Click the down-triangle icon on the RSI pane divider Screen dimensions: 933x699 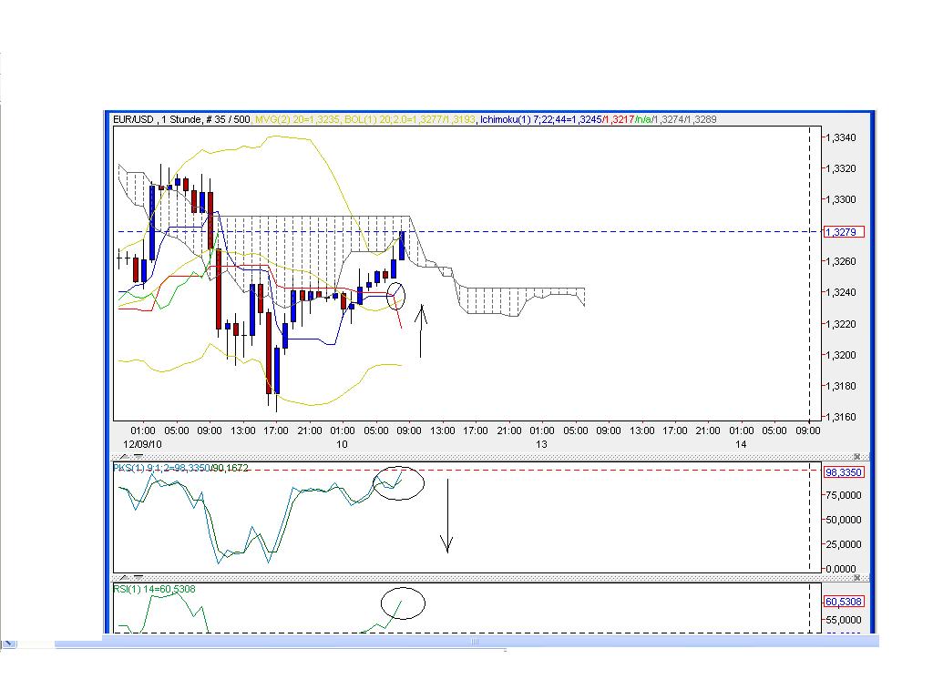tap(138, 577)
